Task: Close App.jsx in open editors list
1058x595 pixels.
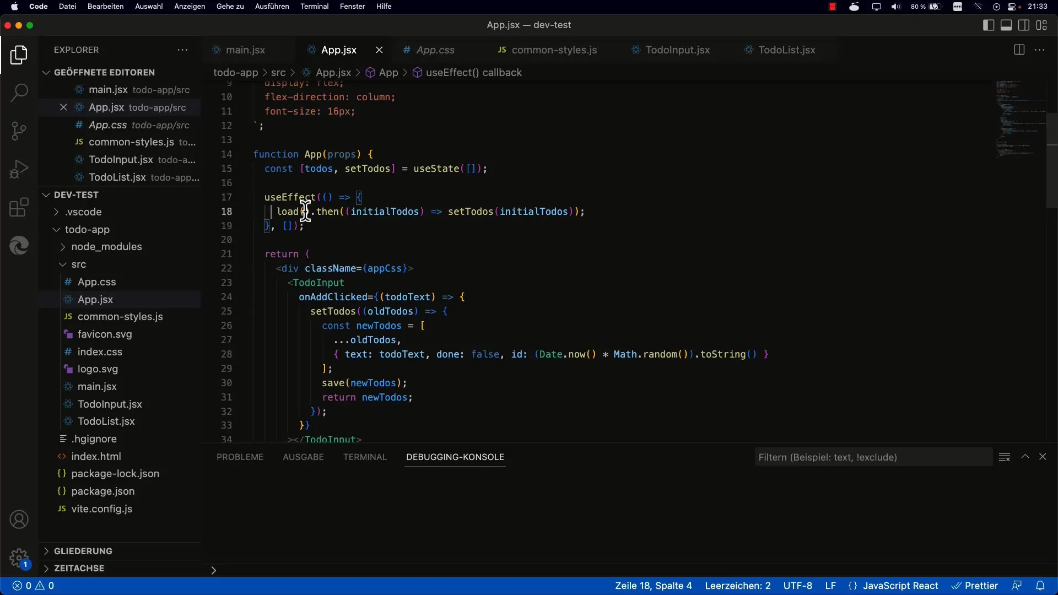Action: pyautogui.click(x=63, y=107)
